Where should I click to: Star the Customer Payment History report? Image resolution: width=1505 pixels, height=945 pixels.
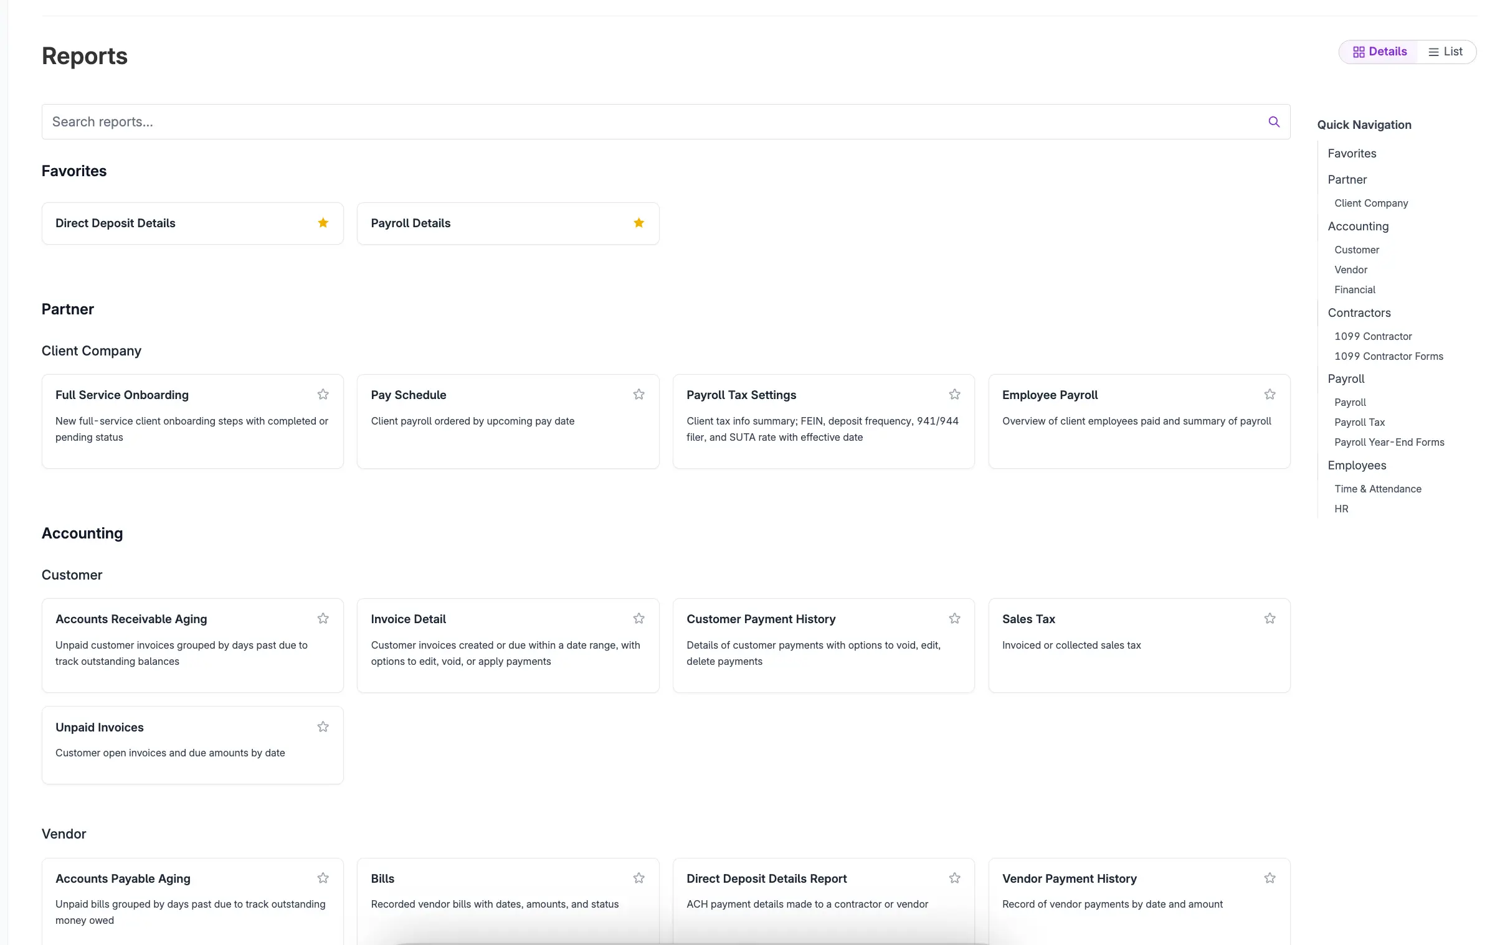point(954,618)
